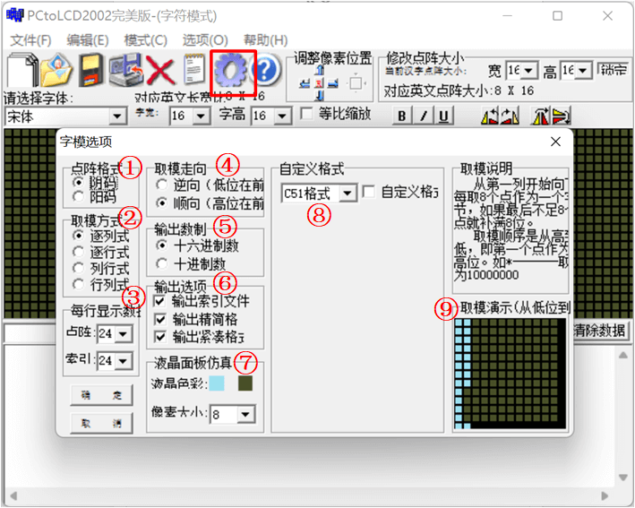Image resolution: width=635 pixels, height=508 pixels.
Task: Select the 逐列式 mode
Action: click(x=79, y=236)
